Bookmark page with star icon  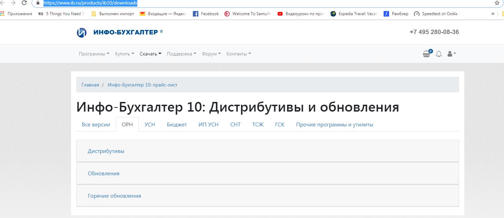[x=497, y=3]
